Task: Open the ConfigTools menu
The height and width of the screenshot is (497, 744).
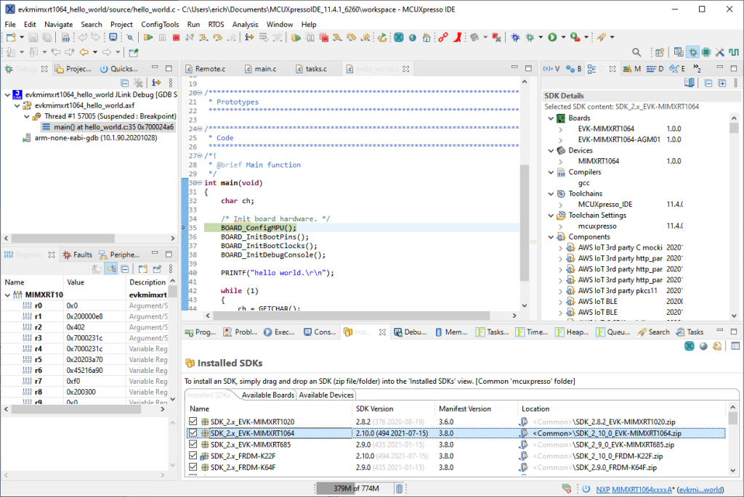Action: tap(160, 24)
